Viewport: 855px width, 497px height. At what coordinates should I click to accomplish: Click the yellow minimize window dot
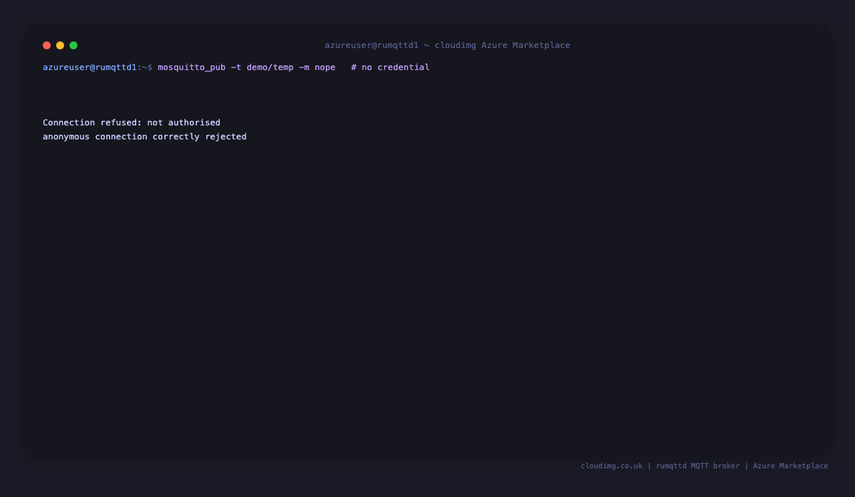coord(60,45)
